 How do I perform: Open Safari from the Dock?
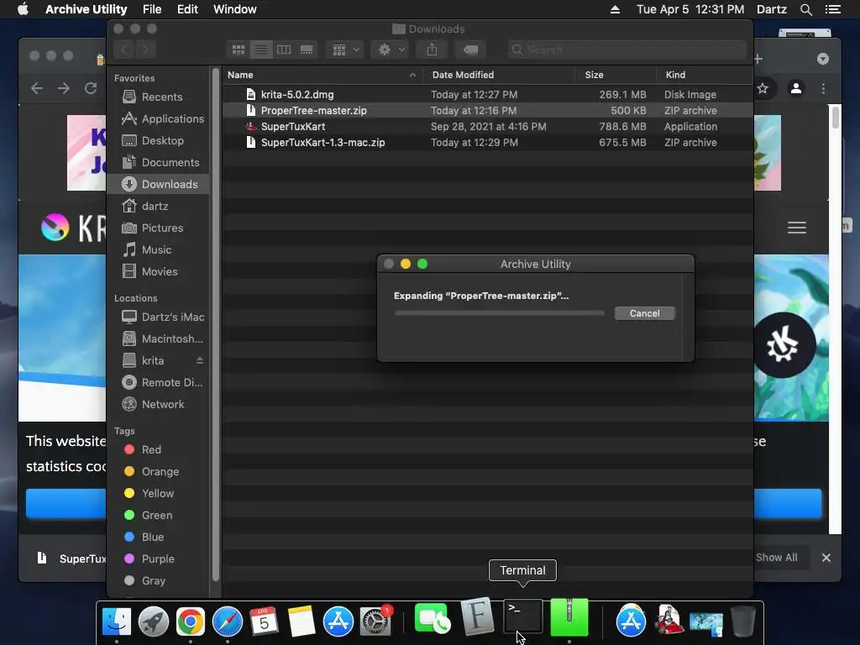228,621
